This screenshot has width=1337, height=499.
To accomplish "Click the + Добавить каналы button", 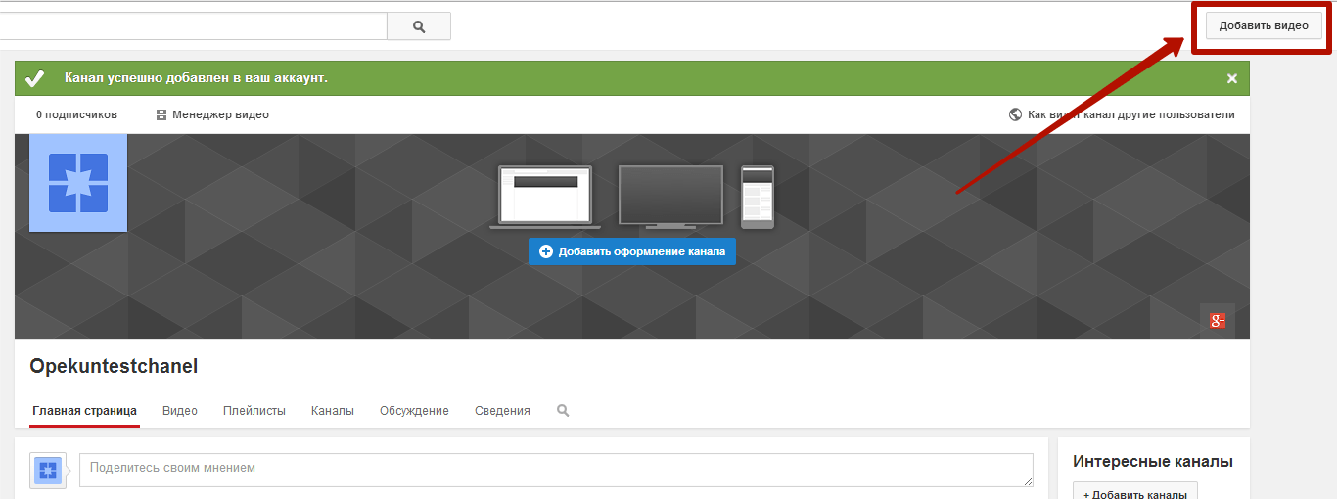I will click(1134, 492).
